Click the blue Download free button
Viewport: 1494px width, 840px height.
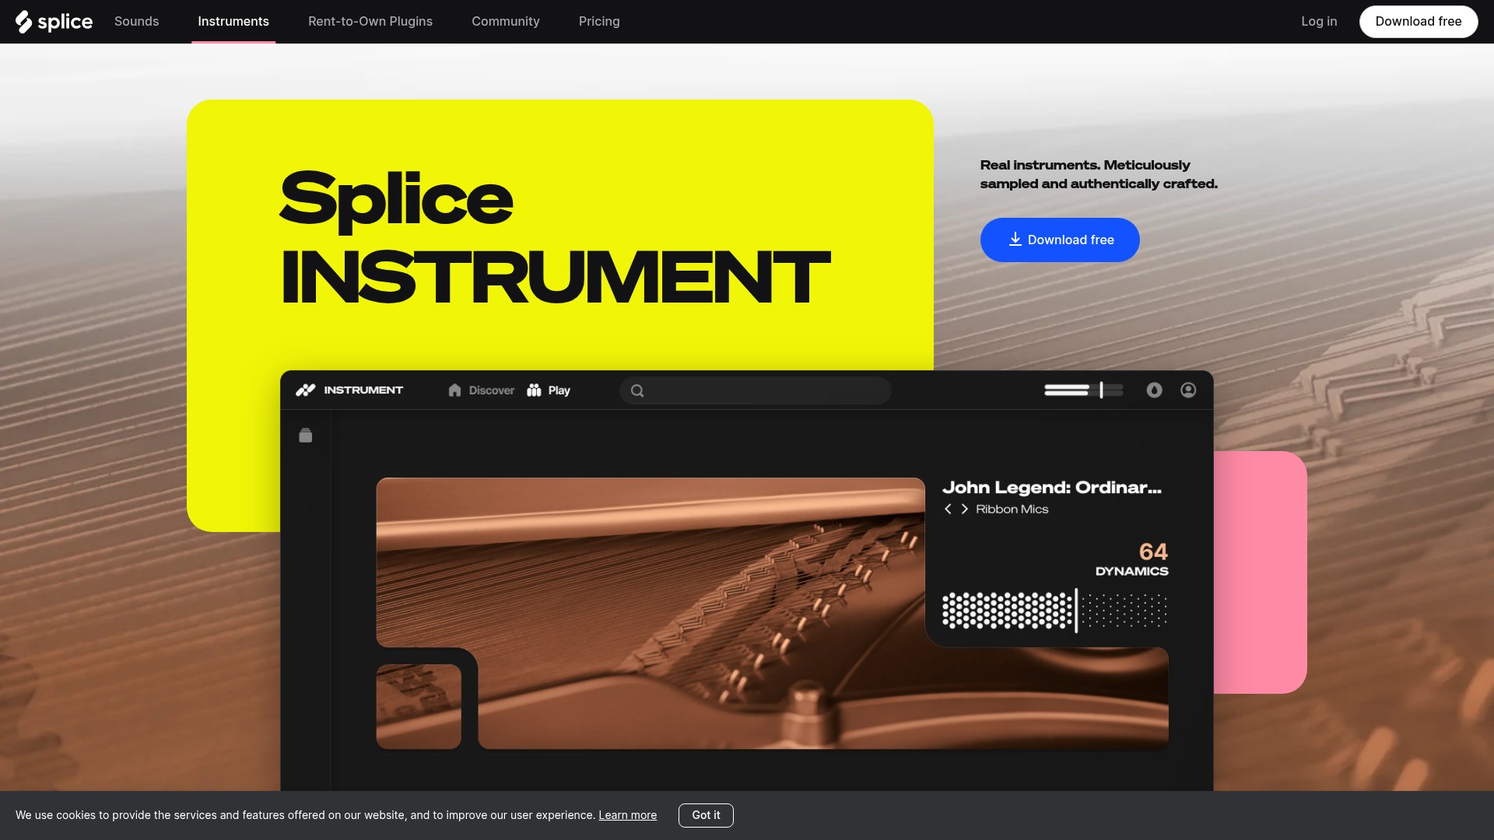(1060, 240)
